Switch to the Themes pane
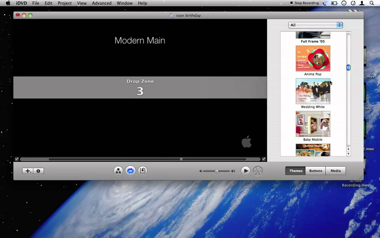The image size is (380, 238). click(x=296, y=171)
